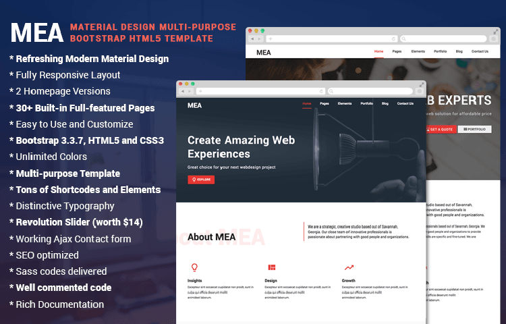Click MEA logo in rear window header
The image size is (506, 324).
pyautogui.click(x=264, y=53)
